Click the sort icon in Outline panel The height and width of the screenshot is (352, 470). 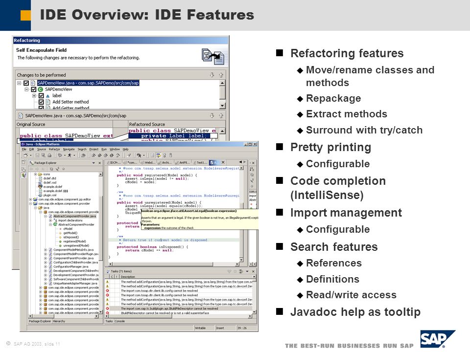click(x=252, y=169)
